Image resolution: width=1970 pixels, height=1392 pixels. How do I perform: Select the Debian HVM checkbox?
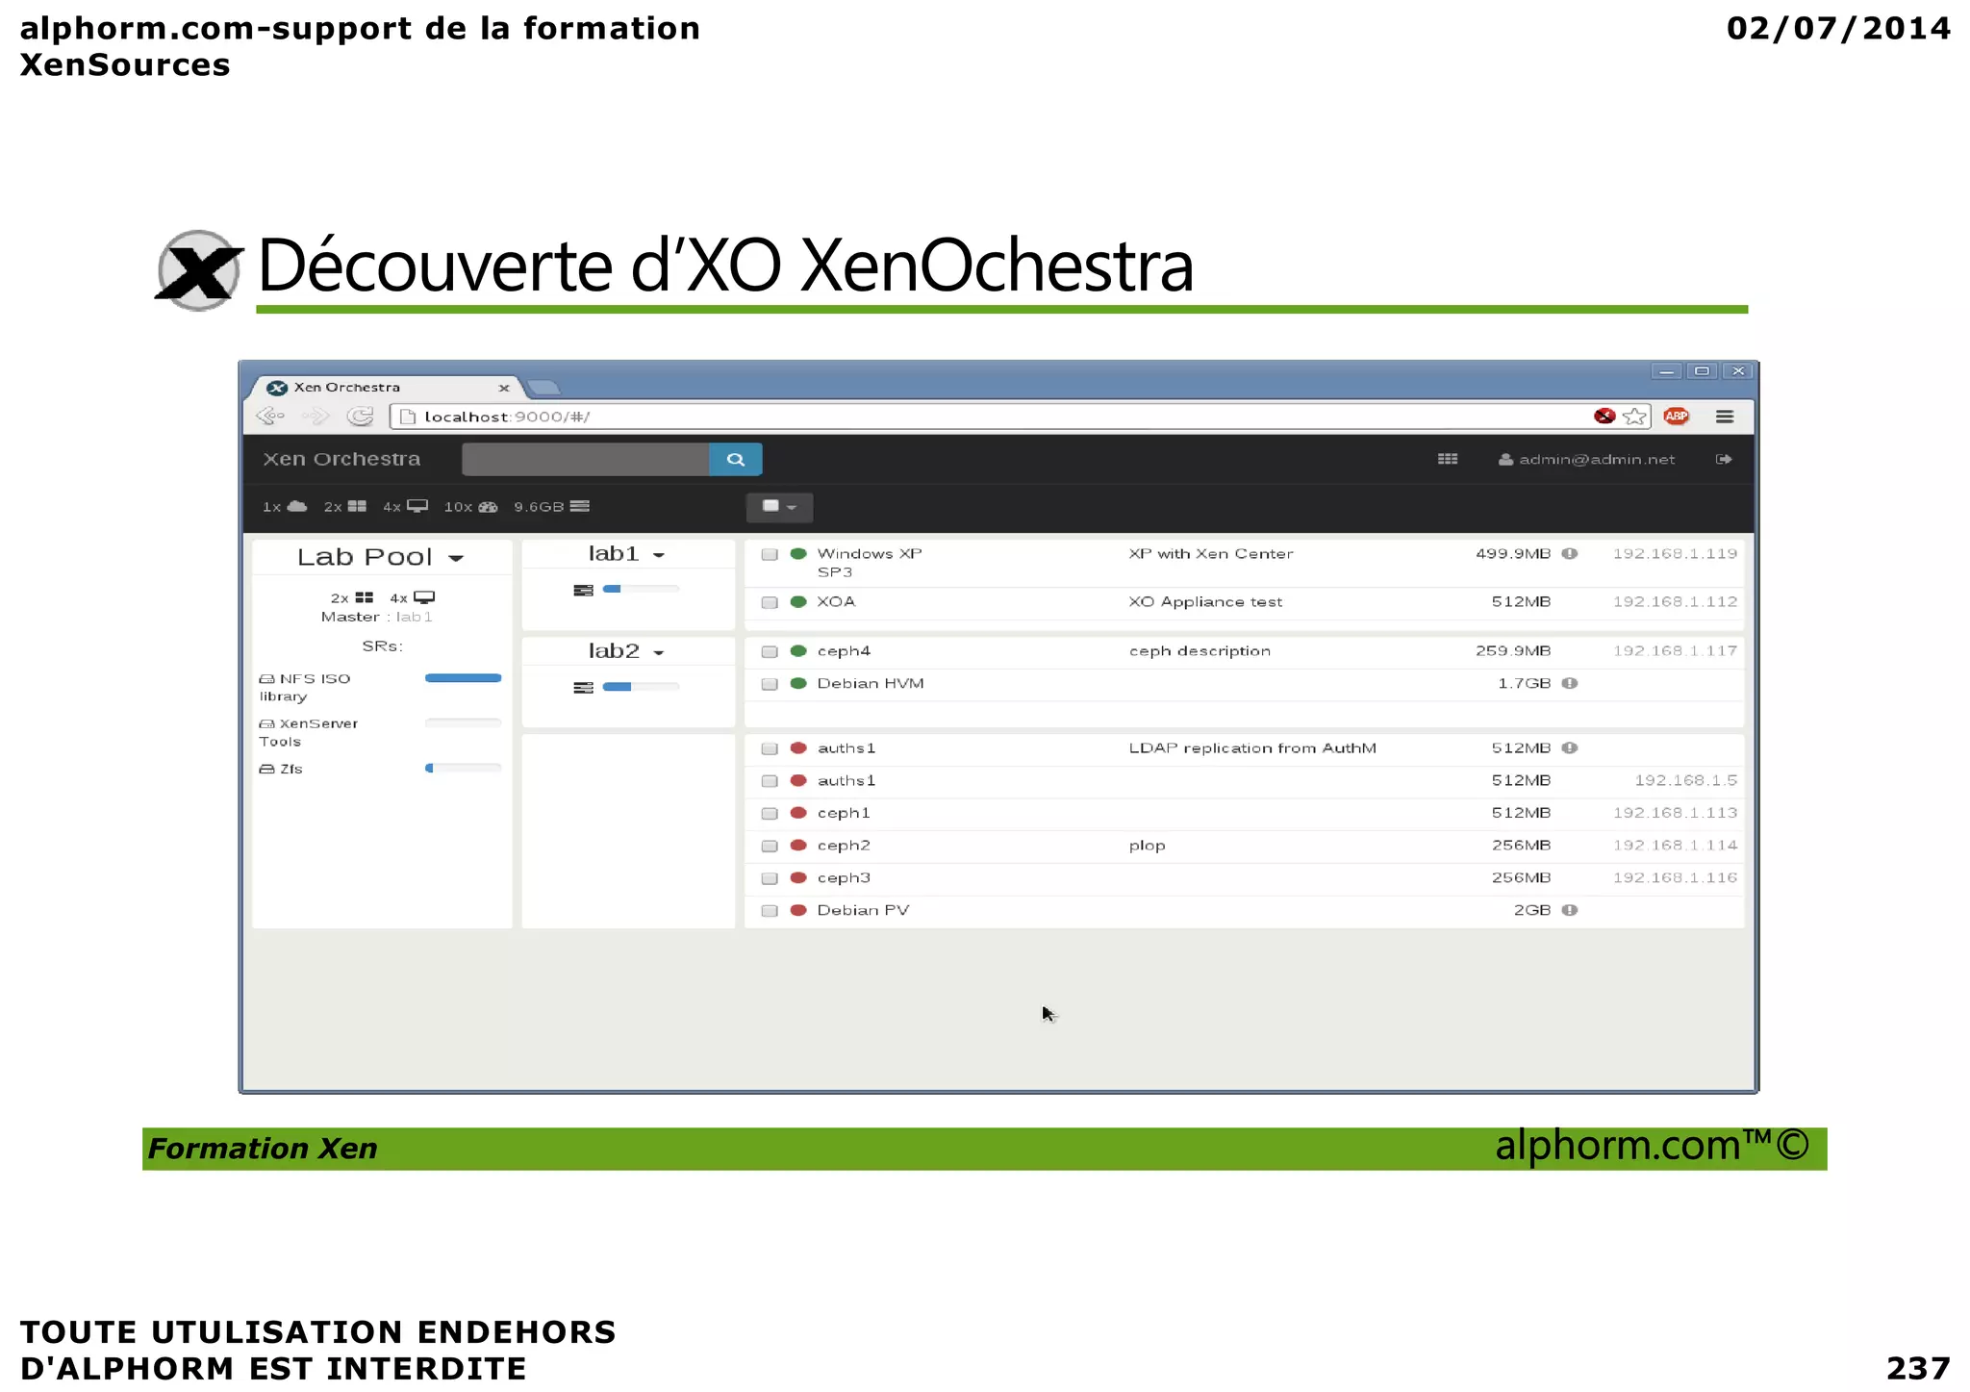(770, 685)
